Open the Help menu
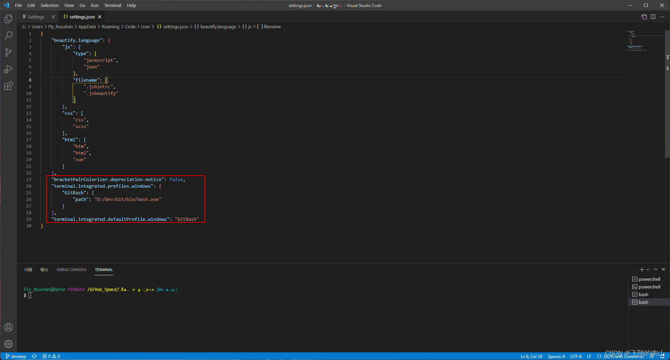The width and height of the screenshot is (670, 360). tap(132, 5)
